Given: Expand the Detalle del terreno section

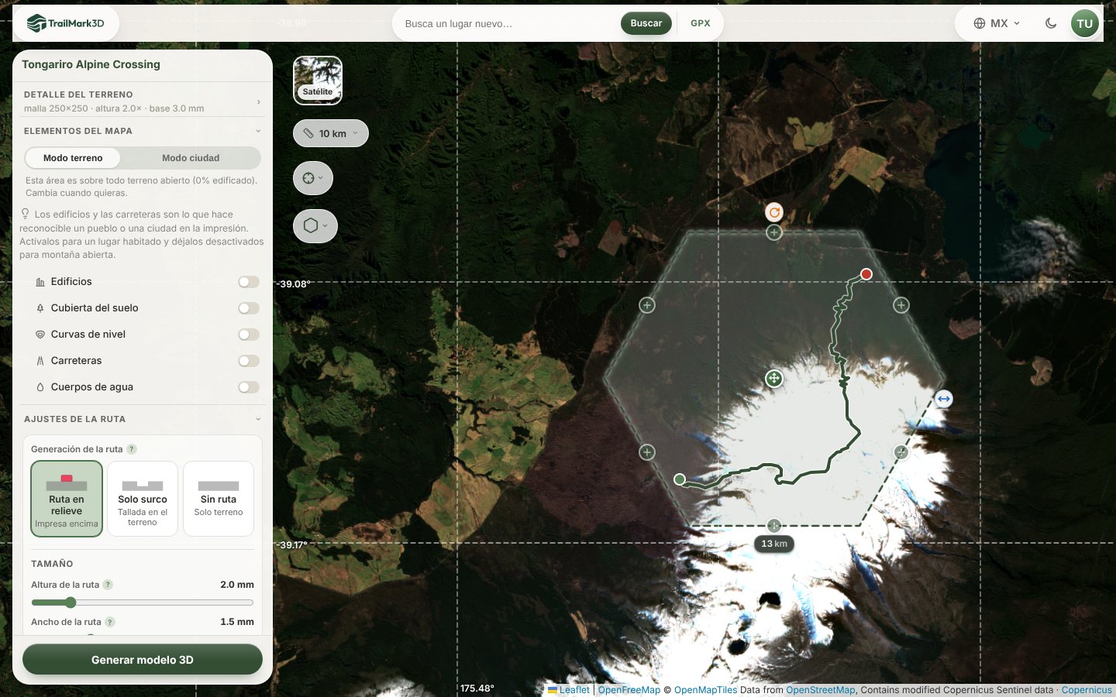Looking at the screenshot, I should click(x=143, y=101).
